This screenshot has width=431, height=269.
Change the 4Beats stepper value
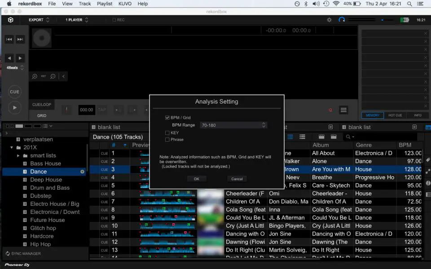point(22,68)
